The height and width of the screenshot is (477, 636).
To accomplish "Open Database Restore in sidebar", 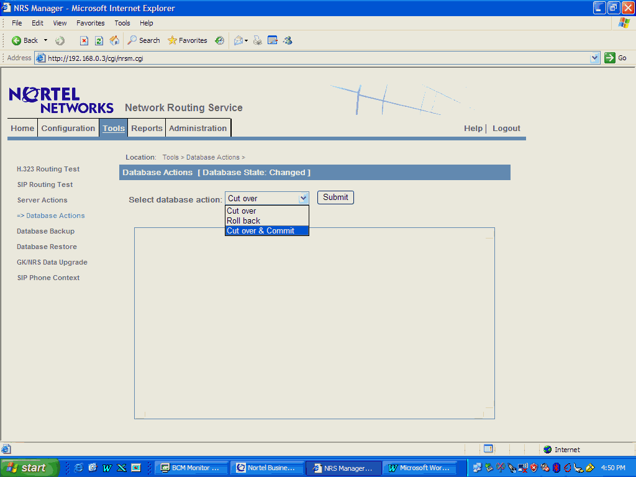I will (47, 247).
